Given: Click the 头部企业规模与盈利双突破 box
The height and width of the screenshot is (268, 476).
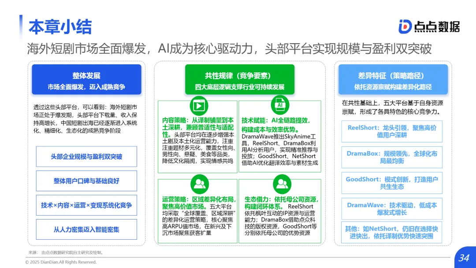Looking at the screenshot, I should [86, 156].
